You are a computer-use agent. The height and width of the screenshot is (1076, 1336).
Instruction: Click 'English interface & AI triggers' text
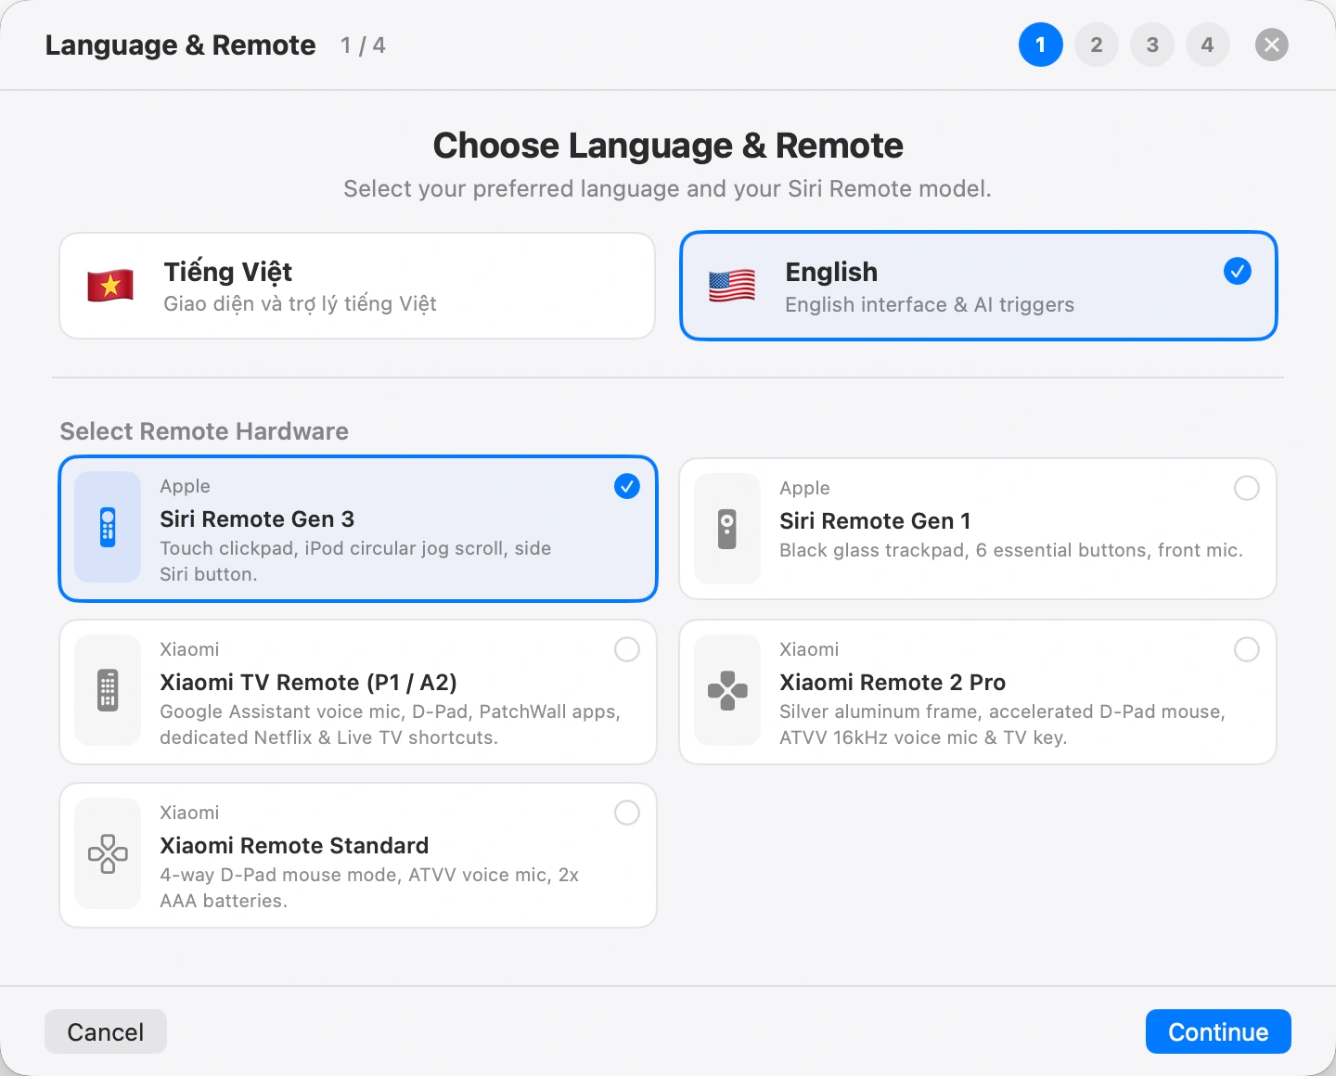point(930,305)
